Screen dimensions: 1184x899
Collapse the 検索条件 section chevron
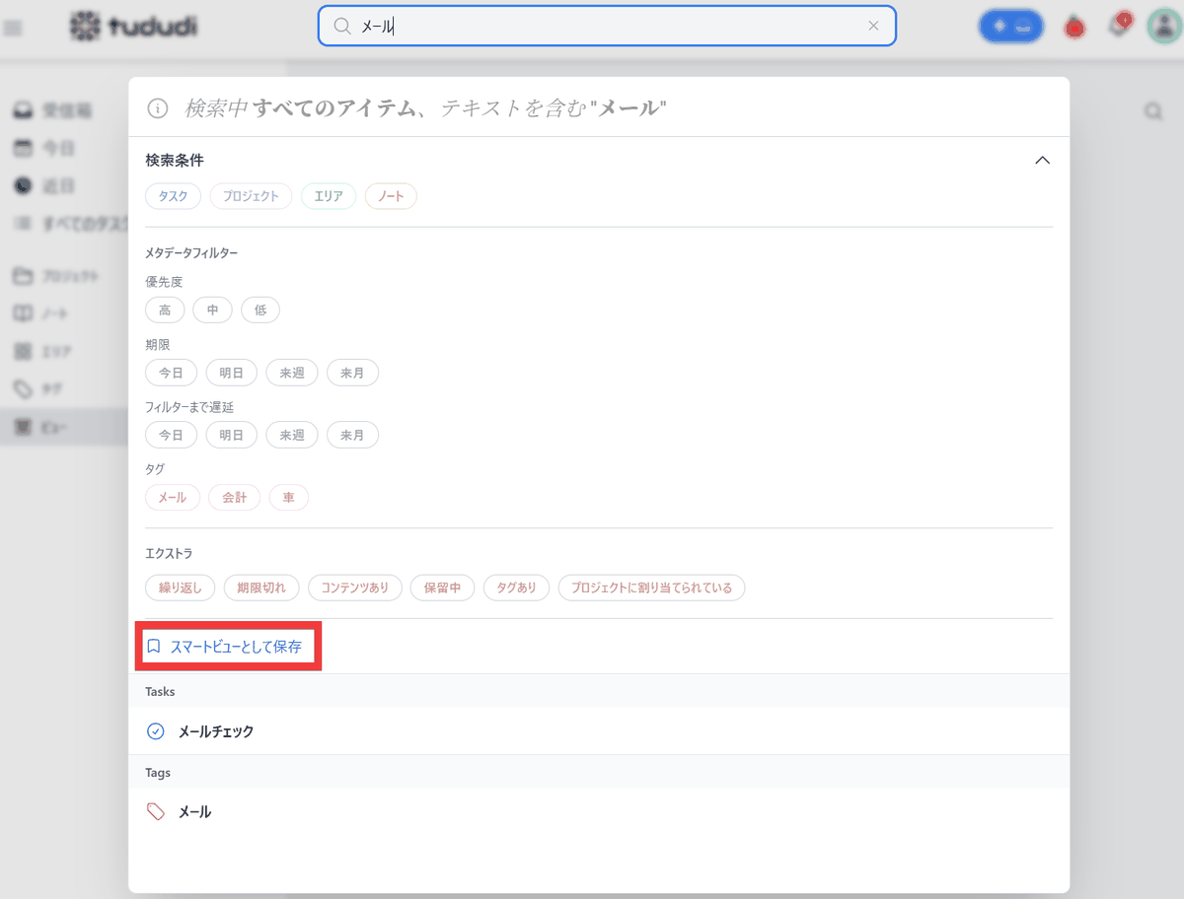tap(1042, 160)
